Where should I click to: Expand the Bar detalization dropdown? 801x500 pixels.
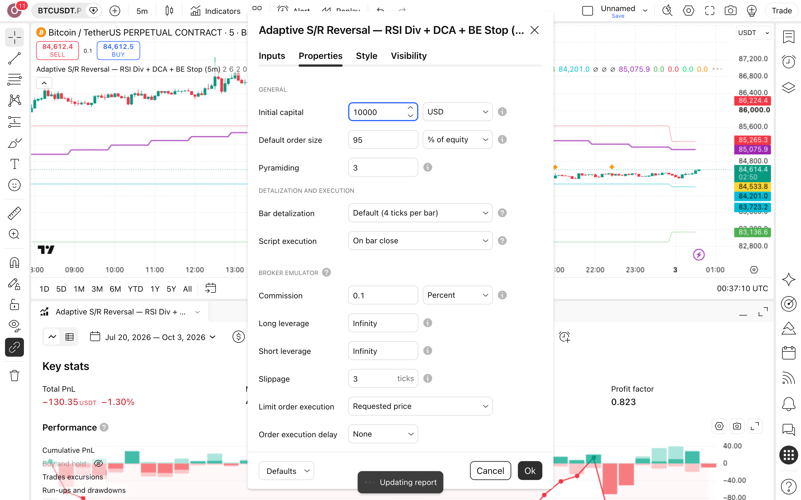(420, 213)
